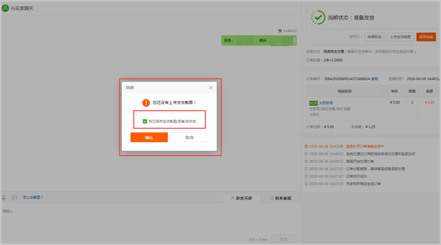Close the 消息 dialog with the X

pos(211,87)
